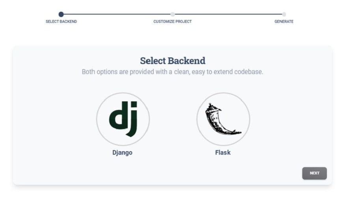Choose the Django dj logo circle
347x200 pixels.
(123, 119)
